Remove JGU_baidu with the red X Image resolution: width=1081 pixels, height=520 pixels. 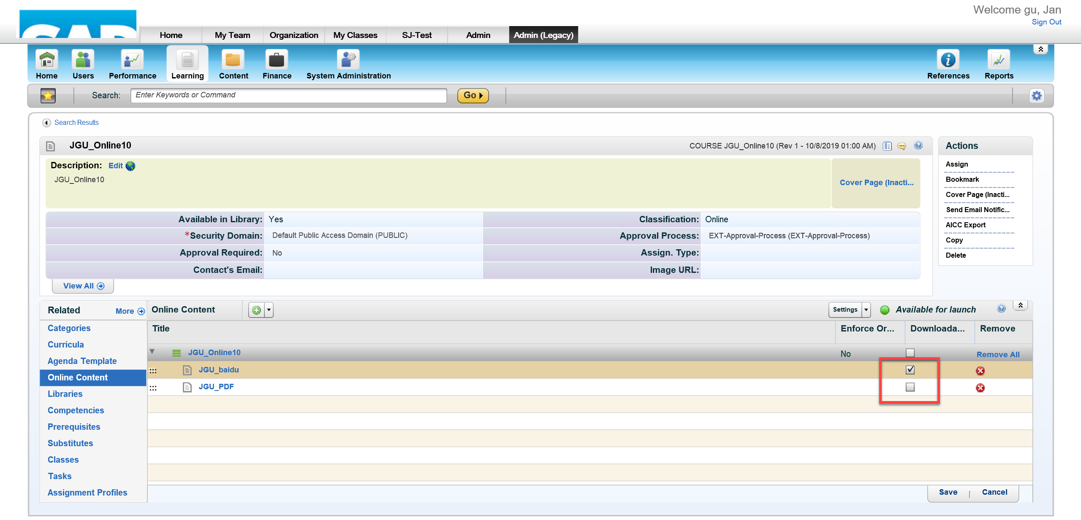[x=980, y=371]
